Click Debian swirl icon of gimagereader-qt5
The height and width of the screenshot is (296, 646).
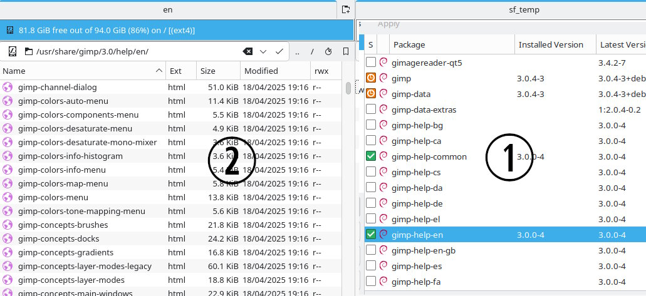click(x=383, y=63)
